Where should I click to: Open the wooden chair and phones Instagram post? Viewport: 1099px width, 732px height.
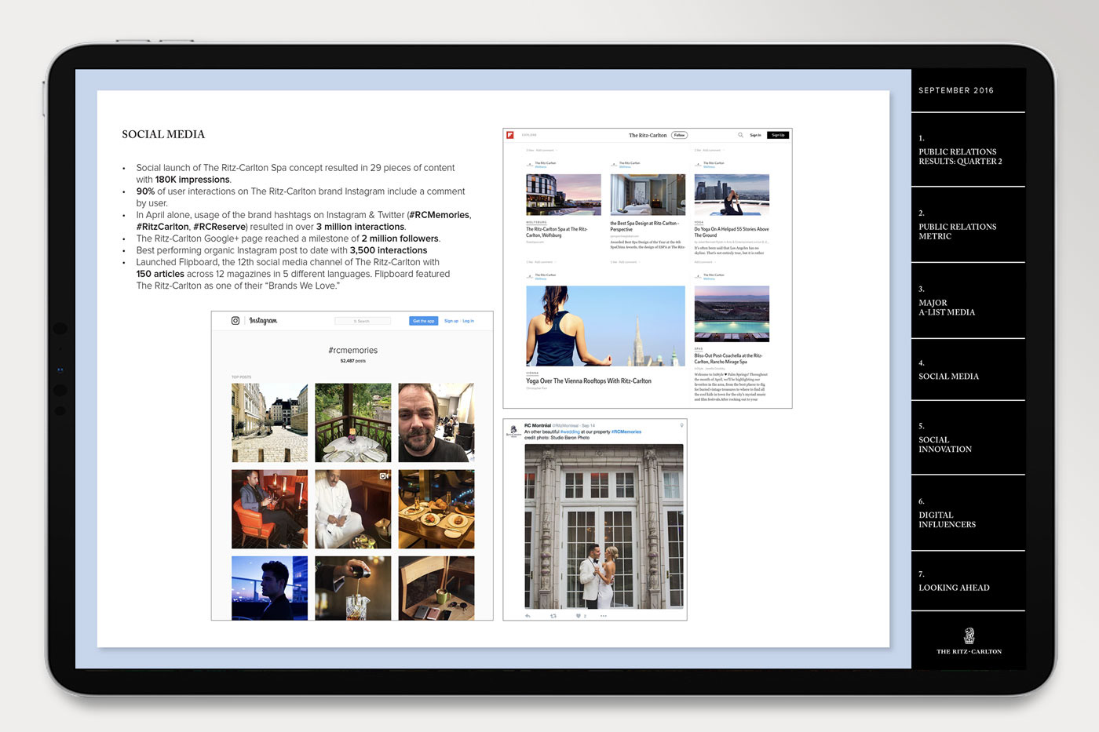point(436,588)
